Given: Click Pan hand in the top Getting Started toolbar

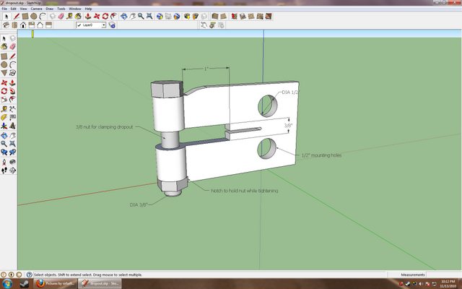Looking at the screenshot, I should 132,16.
